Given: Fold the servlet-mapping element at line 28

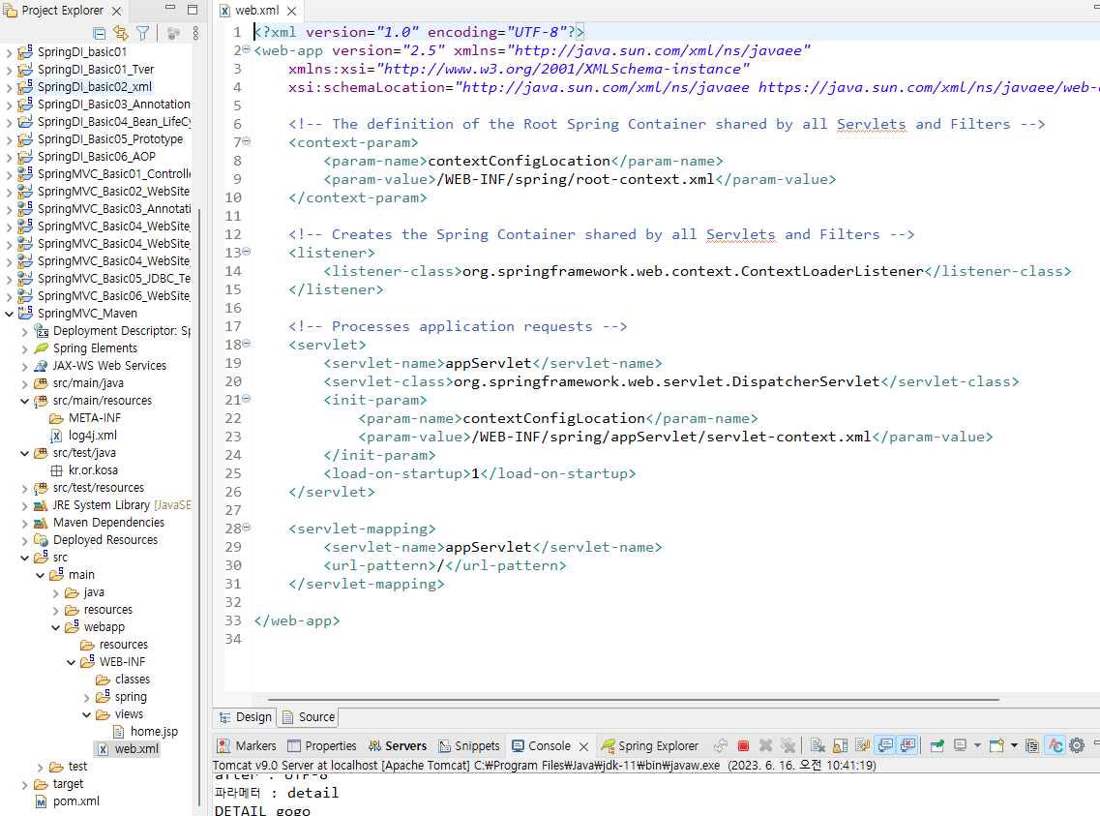Looking at the screenshot, I should coord(247,528).
